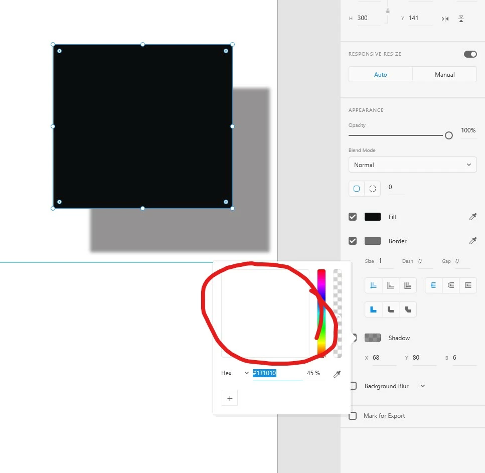This screenshot has width=485, height=473.
Task: Click the eyedropper in the color picker popup
Action: pyautogui.click(x=337, y=374)
